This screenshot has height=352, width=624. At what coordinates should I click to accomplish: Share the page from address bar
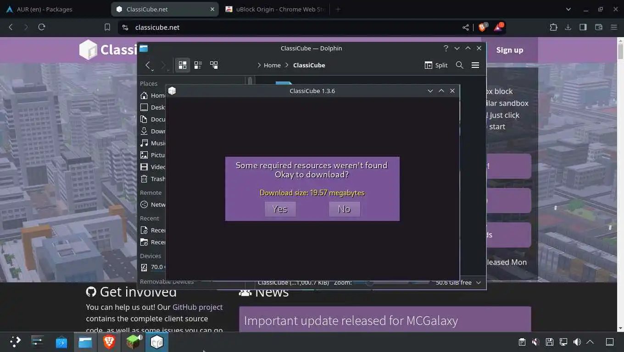466,27
